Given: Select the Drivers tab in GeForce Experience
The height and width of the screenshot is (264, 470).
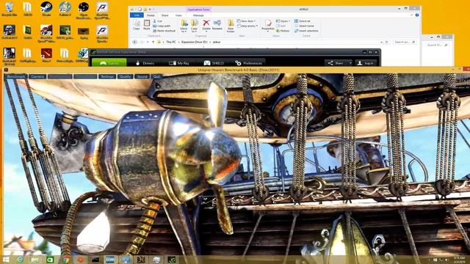Looking at the screenshot, I should tap(145, 63).
